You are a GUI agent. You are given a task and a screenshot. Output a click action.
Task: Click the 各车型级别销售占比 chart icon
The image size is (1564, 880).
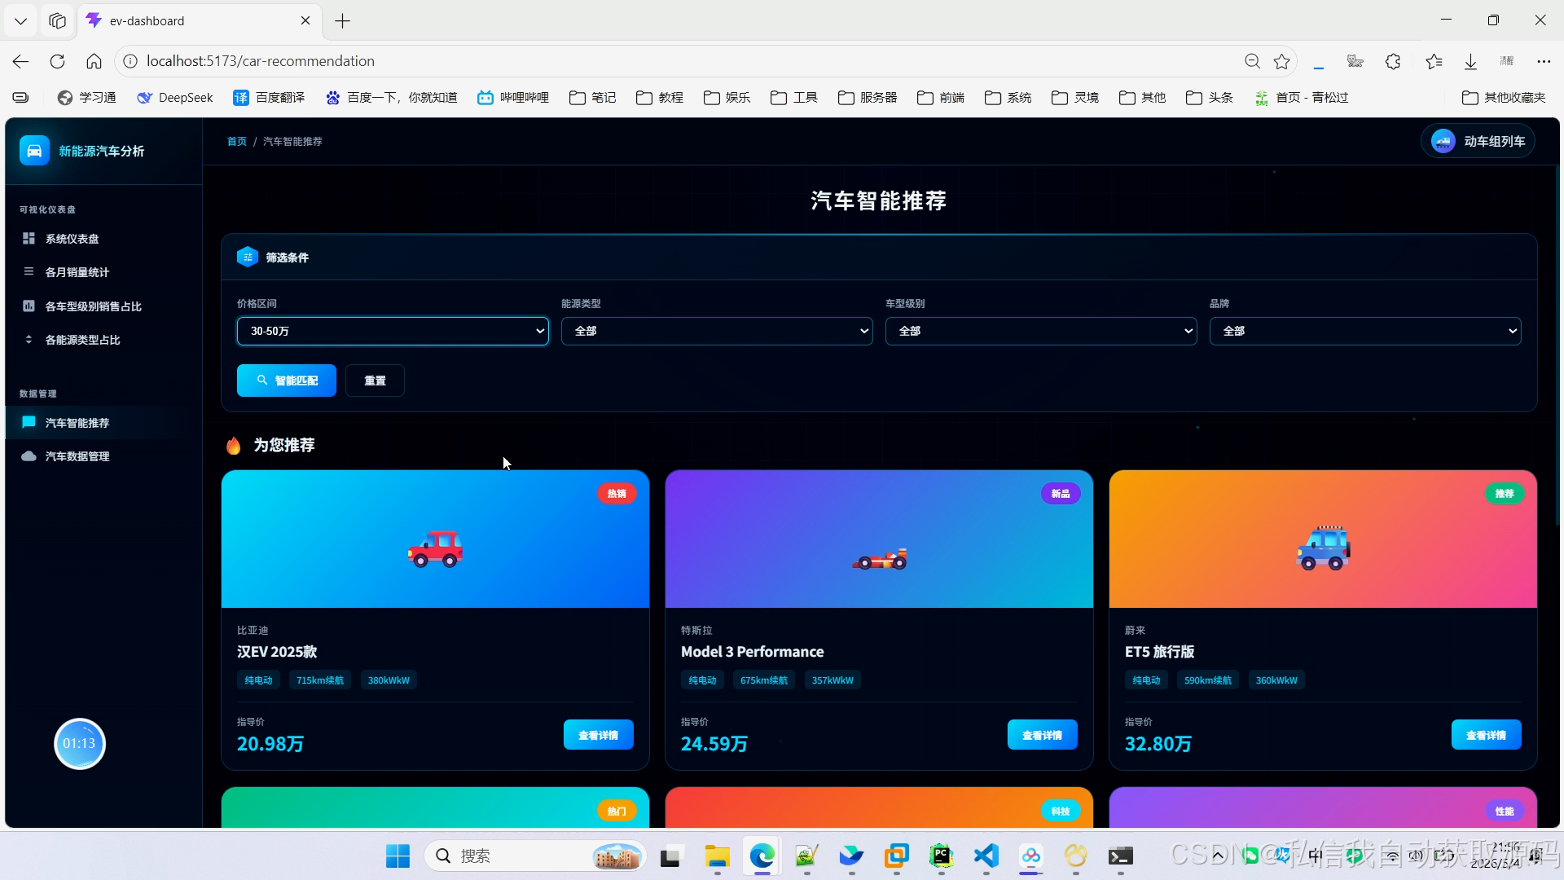click(x=29, y=306)
